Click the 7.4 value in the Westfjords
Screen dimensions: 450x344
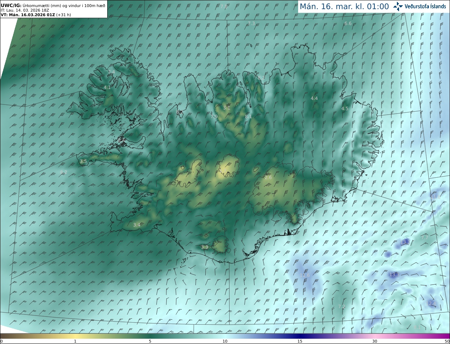pos(111,72)
